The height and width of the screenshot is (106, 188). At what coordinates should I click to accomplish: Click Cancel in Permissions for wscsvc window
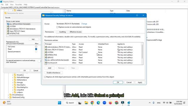coord(36,70)
